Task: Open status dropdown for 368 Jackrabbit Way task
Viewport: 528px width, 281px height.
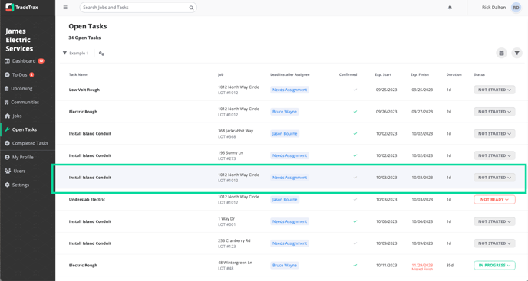Action: point(494,134)
